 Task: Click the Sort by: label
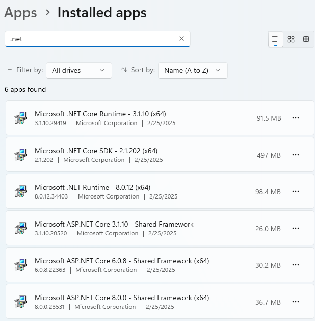143,70
